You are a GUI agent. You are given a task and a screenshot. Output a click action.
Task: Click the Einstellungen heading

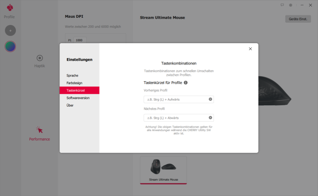(79, 59)
